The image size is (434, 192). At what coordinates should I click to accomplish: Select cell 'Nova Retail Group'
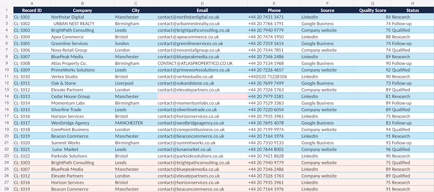pyautogui.click(x=82, y=50)
